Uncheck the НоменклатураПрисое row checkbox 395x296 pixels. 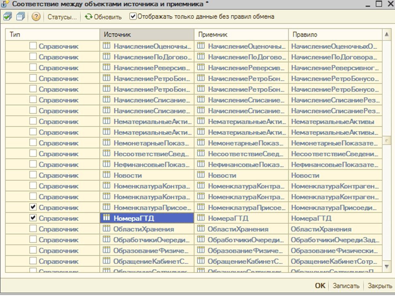[x=33, y=207]
